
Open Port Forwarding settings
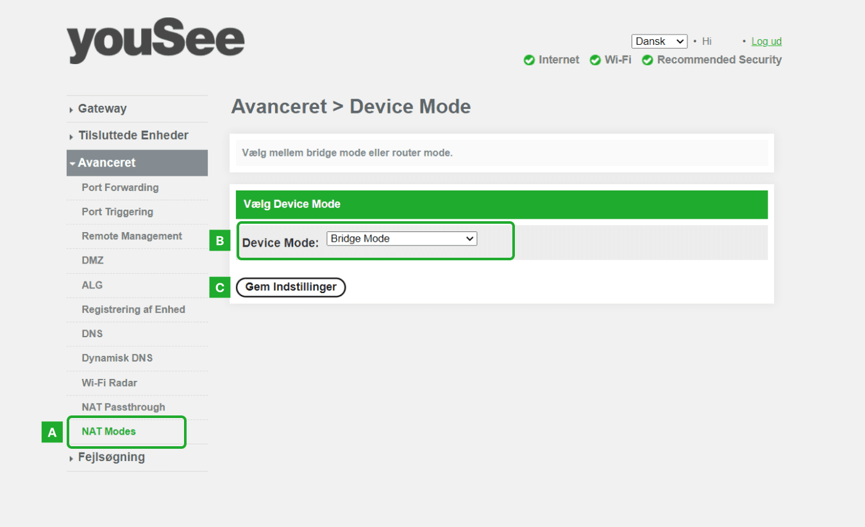pos(120,188)
